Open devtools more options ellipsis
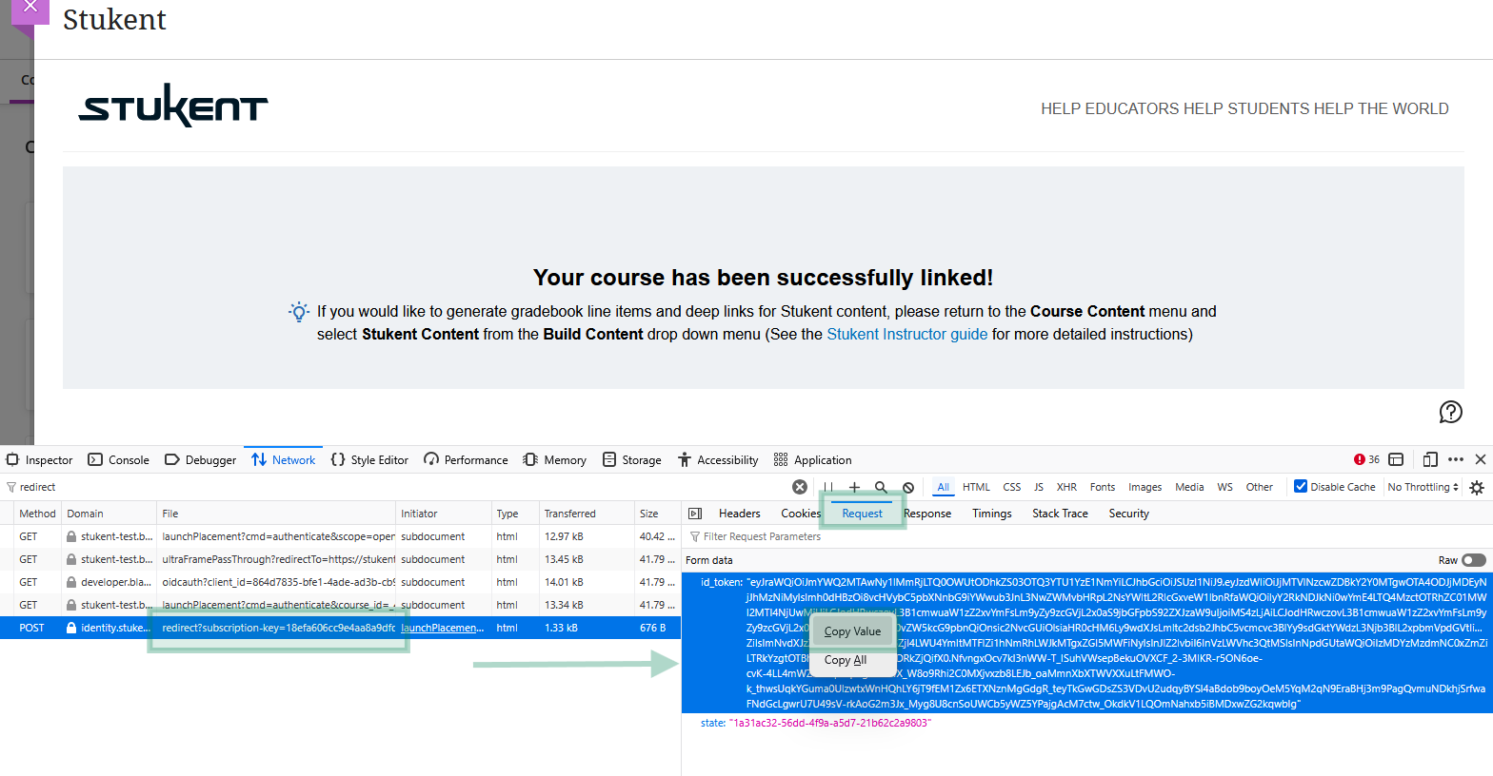 coord(1456,459)
